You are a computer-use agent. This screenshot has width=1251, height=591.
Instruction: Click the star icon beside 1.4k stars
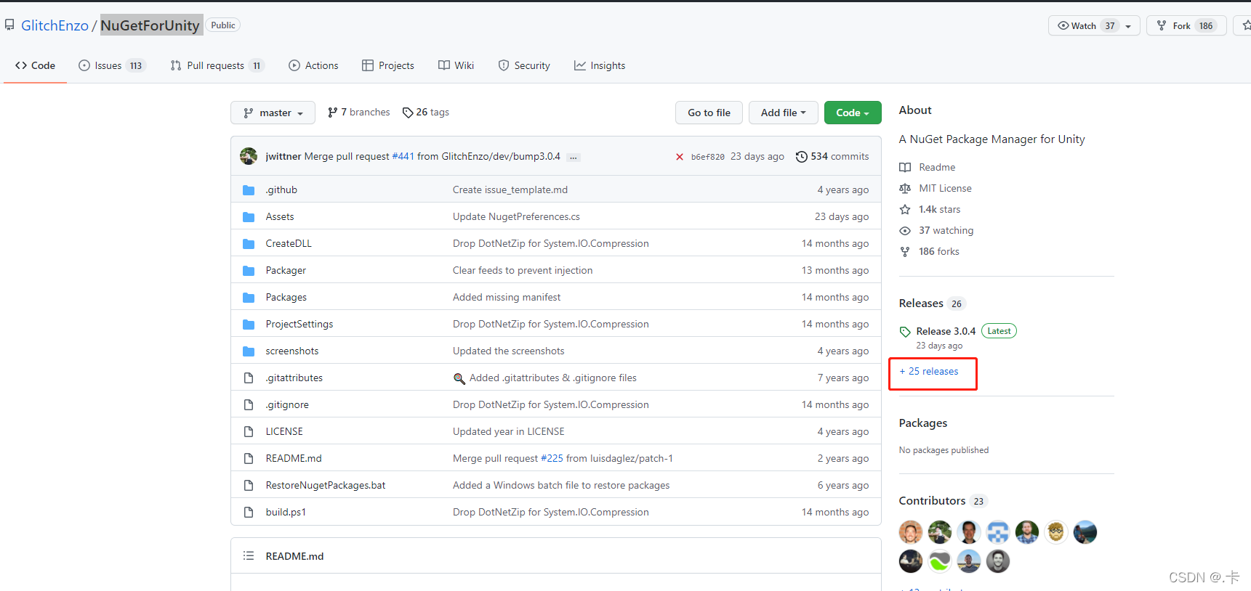(905, 210)
